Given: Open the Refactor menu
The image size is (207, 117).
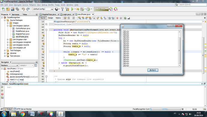Looking at the screenshot, I should pos(33,5).
